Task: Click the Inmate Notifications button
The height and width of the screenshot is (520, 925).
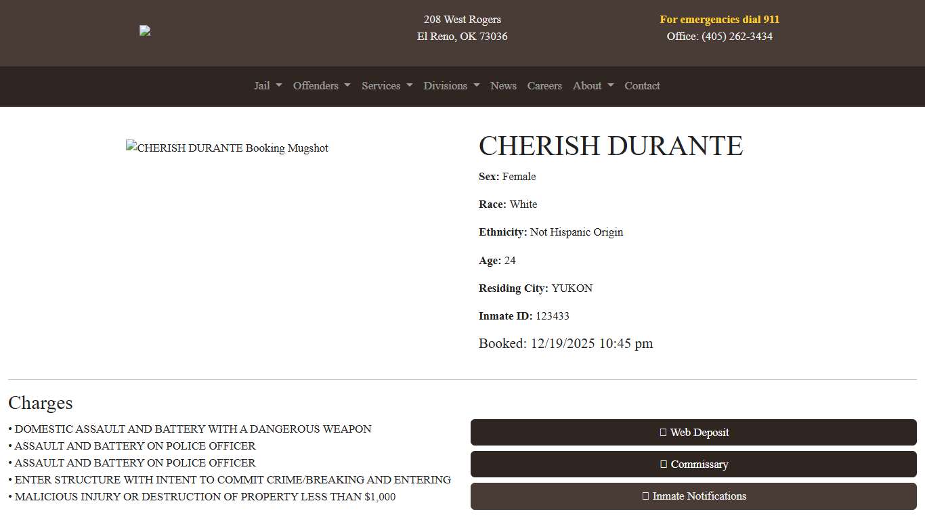Action: pos(694,496)
